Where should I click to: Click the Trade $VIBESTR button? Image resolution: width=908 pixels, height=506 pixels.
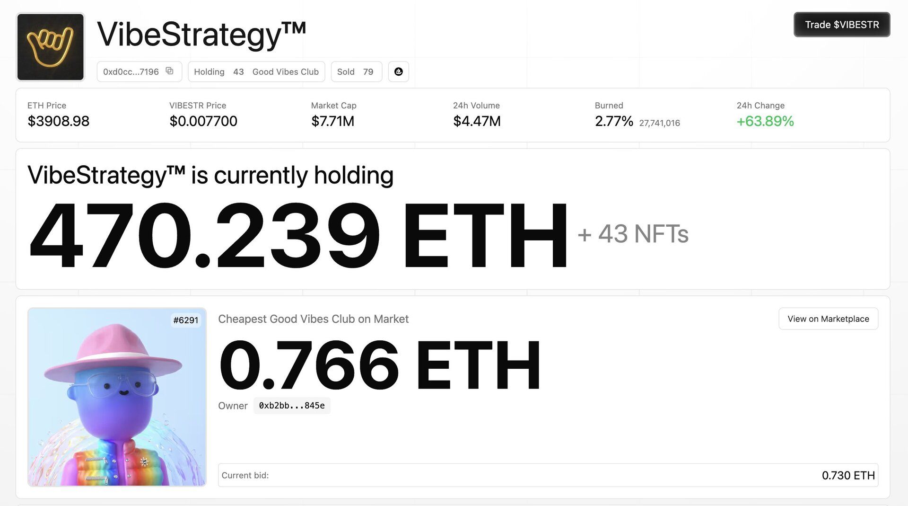[x=841, y=25]
